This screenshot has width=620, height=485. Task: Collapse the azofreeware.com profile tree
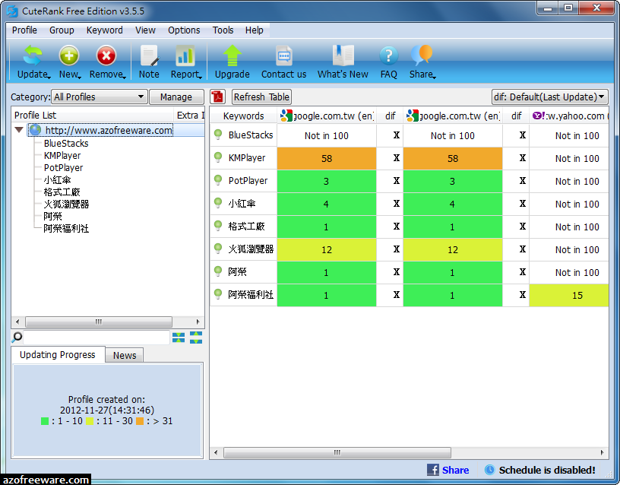click(x=18, y=130)
